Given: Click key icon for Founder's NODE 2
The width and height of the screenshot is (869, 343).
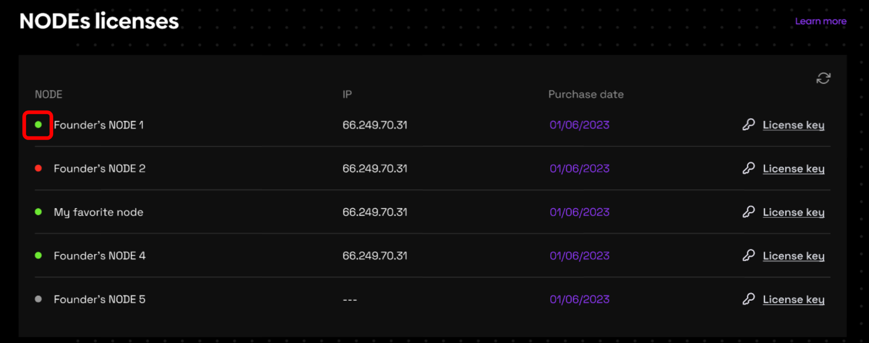Looking at the screenshot, I should coord(748,168).
